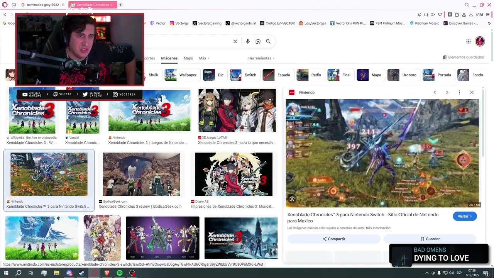
Task: Click the magnifier search submit icon
Action: click(268, 41)
